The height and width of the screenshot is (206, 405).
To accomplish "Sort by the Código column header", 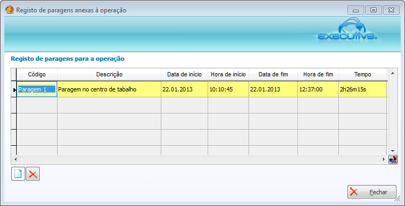I will point(37,74).
